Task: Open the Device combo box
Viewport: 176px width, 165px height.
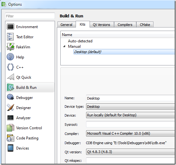Action: click(130, 115)
